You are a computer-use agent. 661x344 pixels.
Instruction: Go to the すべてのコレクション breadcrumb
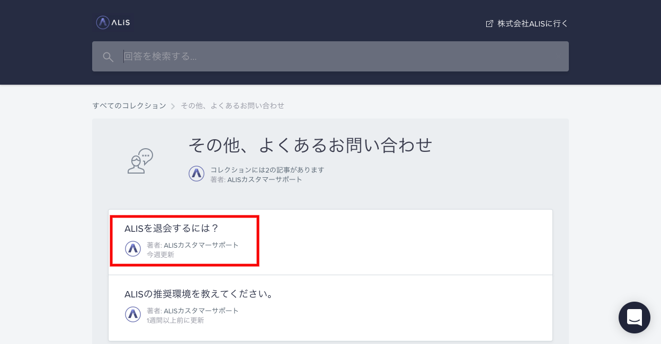(129, 106)
